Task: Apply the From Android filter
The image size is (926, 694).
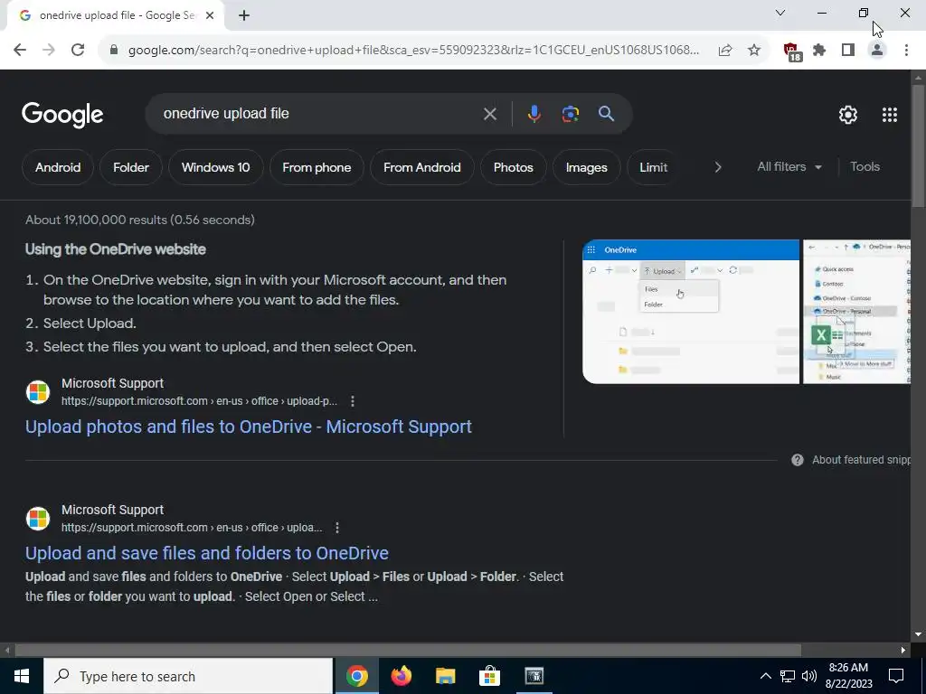Action: [x=421, y=167]
